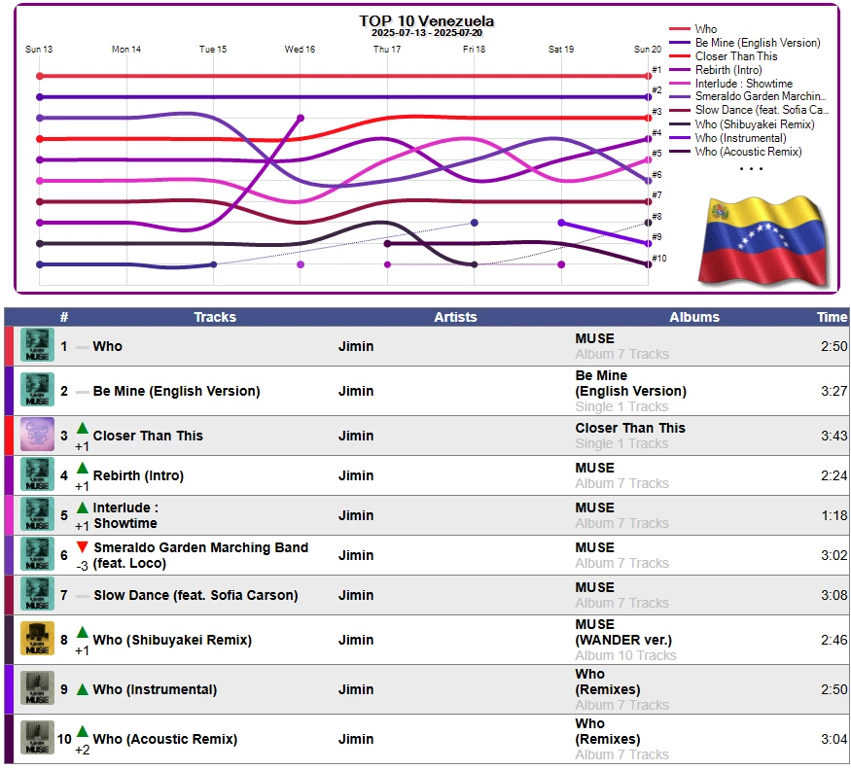Click the TOP 10 Venezuela chart title
Screen dimensions: 851x770
pyautogui.click(x=427, y=21)
